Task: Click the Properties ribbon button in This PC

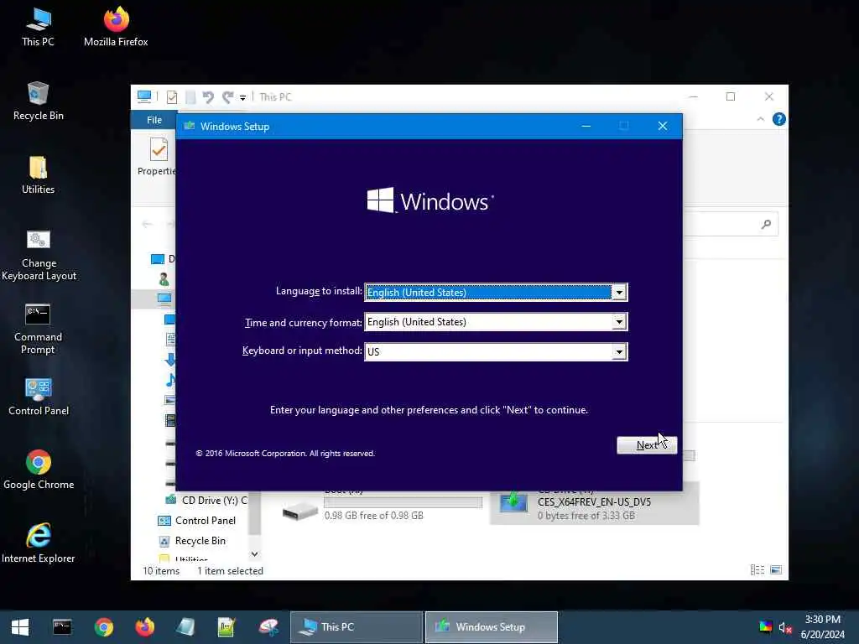Action: (157, 156)
